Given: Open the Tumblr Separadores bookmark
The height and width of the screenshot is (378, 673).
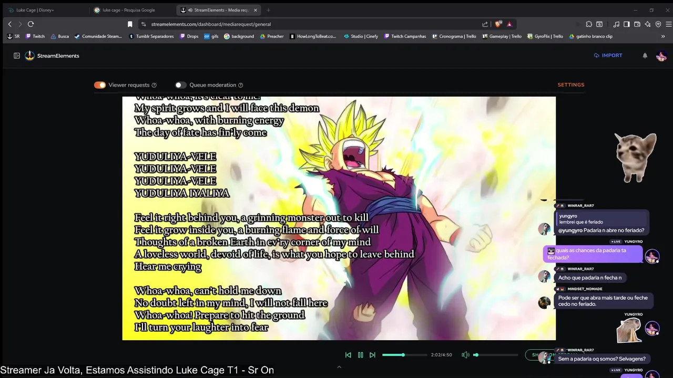Looking at the screenshot, I should 151,36.
